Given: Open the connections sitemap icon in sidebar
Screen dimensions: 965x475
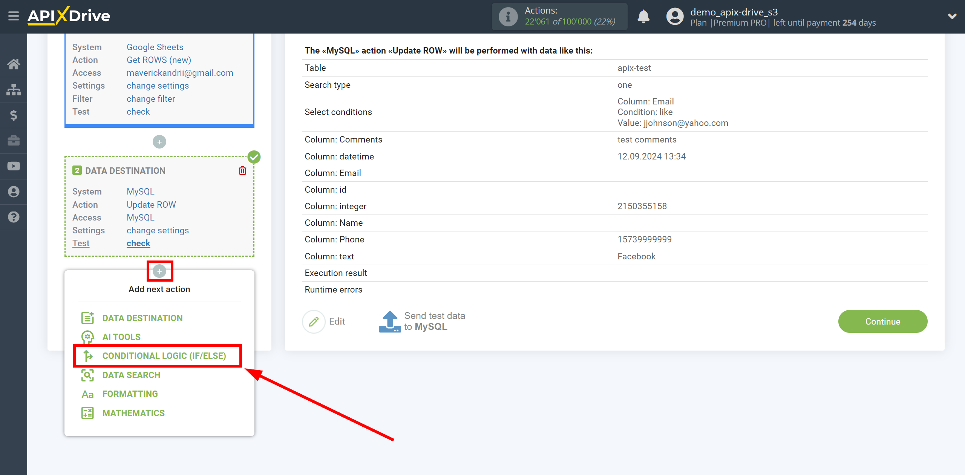Looking at the screenshot, I should [14, 90].
